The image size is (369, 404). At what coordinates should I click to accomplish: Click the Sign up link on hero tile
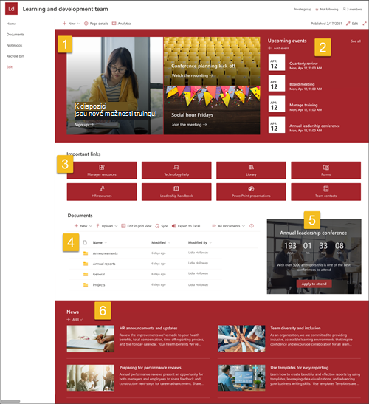[x=84, y=125]
